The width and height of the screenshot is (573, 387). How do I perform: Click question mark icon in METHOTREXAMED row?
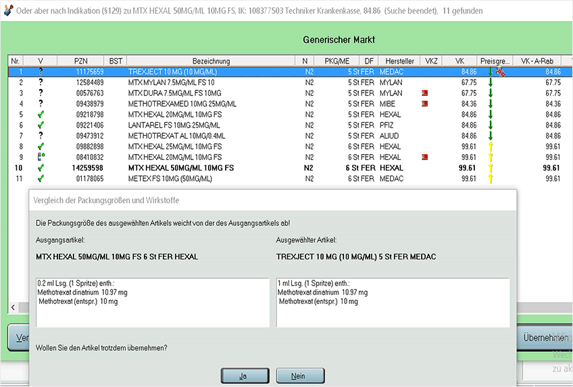point(41,103)
